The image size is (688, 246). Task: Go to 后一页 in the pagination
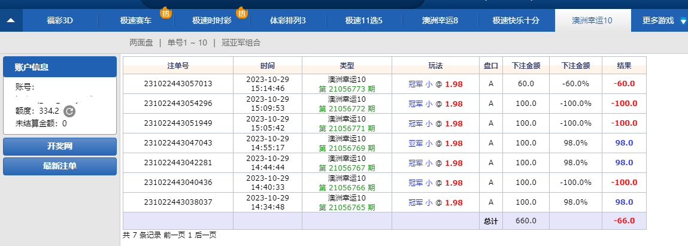205,235
